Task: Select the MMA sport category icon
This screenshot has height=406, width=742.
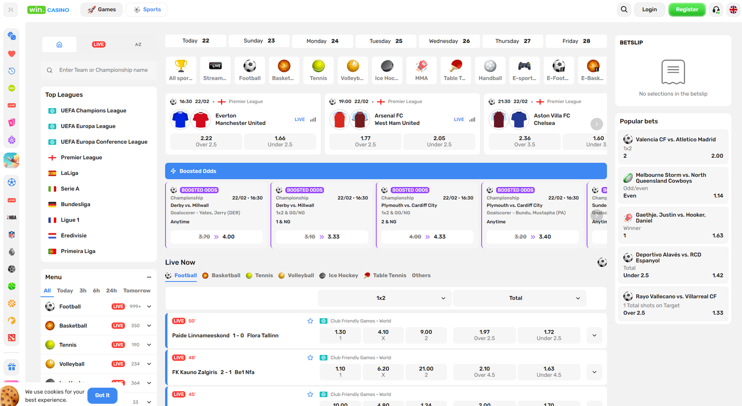Action: [x=421, y=71]
